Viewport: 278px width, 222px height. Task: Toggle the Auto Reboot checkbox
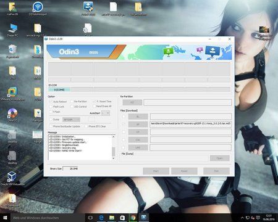(x=51, y=102)
